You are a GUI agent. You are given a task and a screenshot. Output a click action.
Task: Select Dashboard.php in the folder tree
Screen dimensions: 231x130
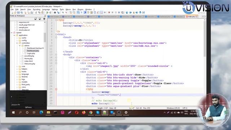(x=33, y=51)
